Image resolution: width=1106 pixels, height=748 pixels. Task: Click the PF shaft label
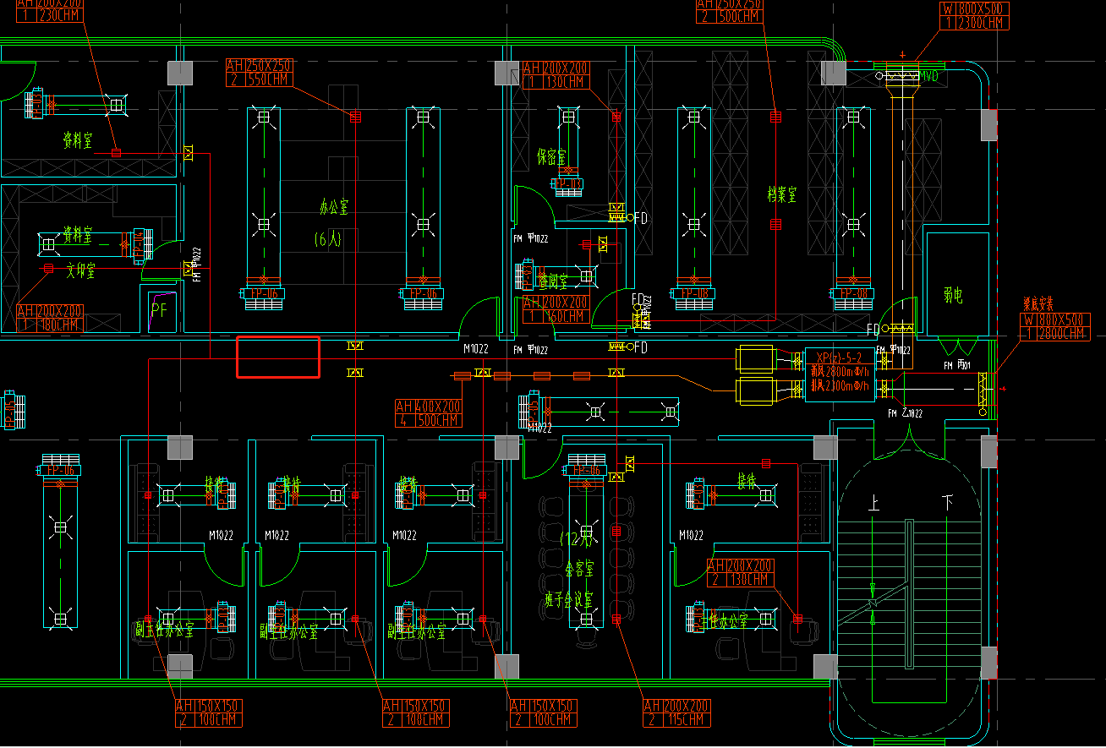pos(159,310)
